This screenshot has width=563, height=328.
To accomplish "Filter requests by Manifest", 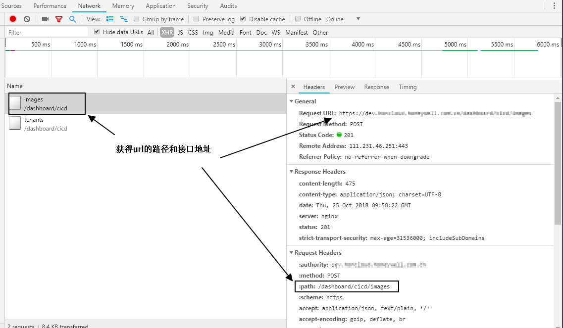I will tap(297, 32).
